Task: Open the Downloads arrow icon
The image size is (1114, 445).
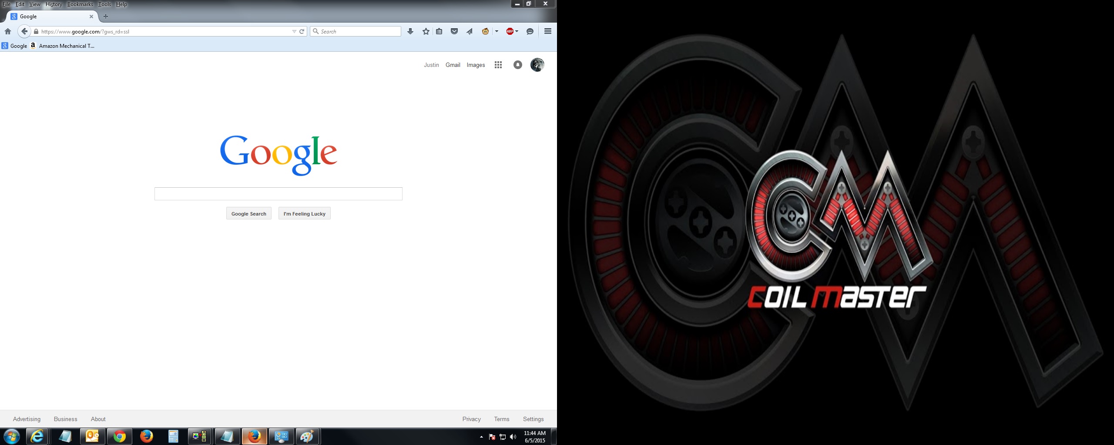Action: pyautogui.click(x=410, y=31)
